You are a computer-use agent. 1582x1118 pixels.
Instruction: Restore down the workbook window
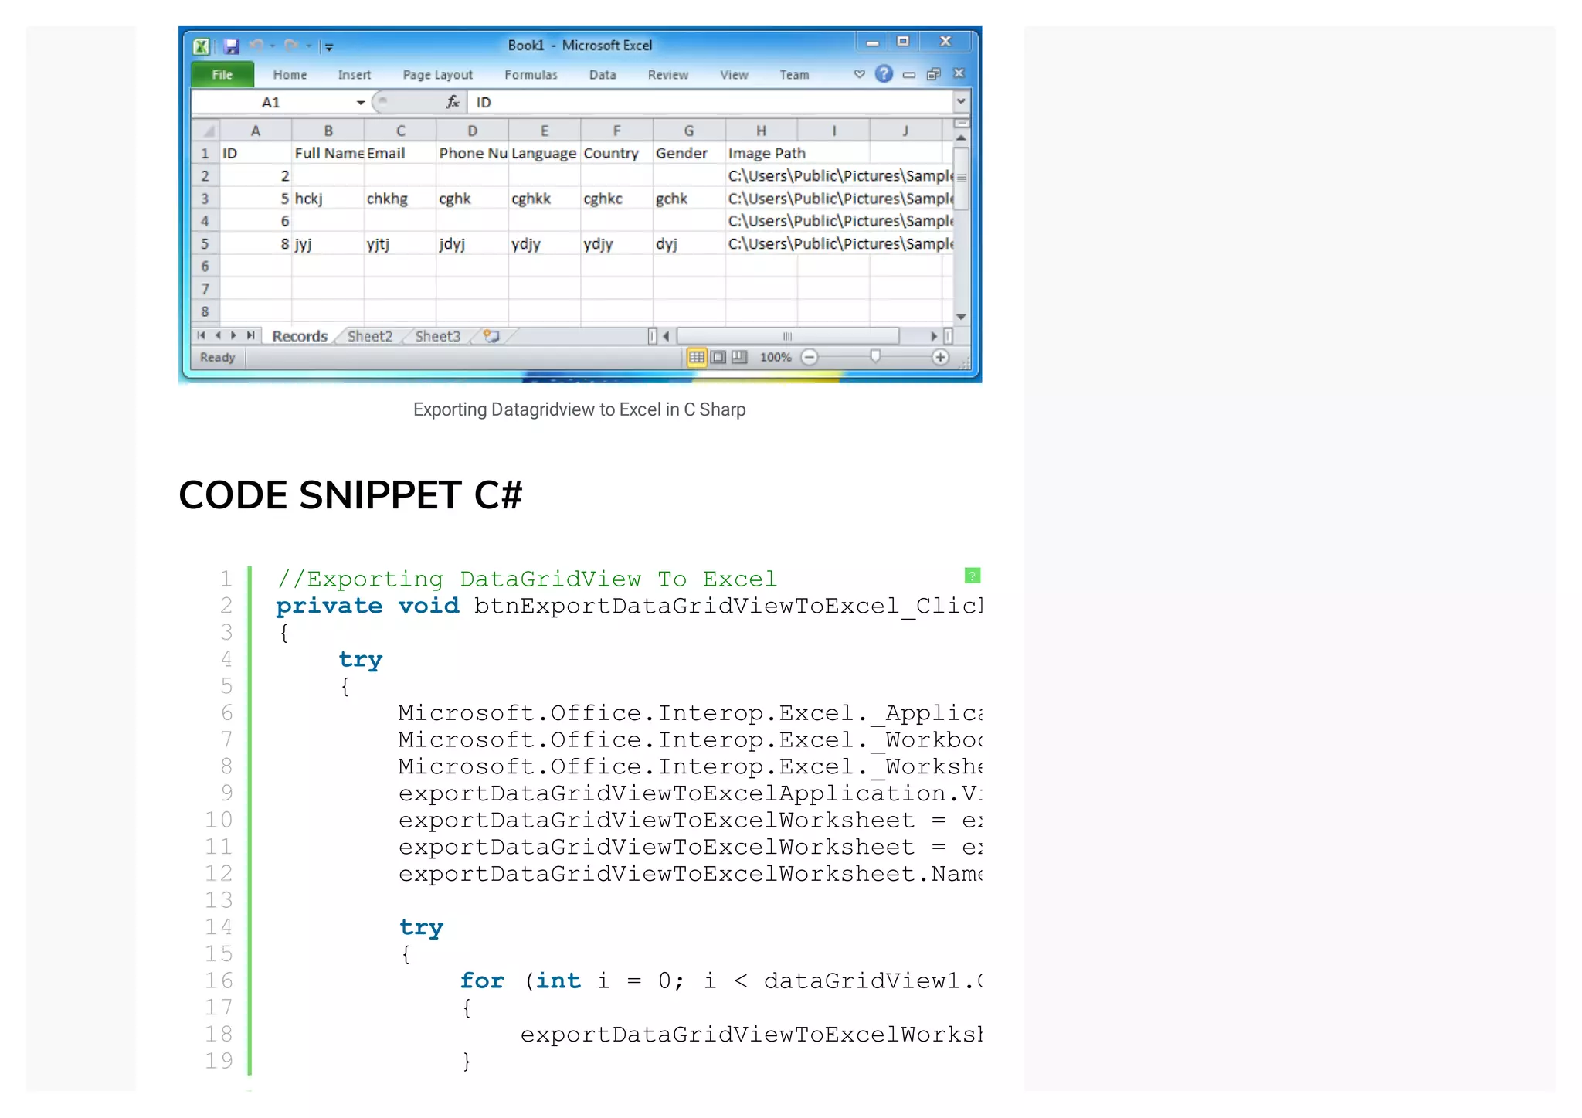click(934, 74)
